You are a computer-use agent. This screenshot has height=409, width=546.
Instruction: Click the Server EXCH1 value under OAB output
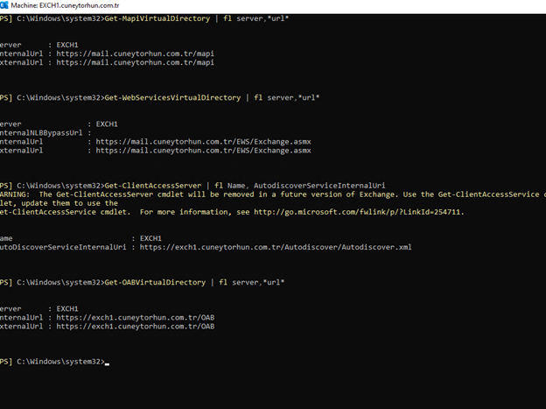[x=67, y=308]
